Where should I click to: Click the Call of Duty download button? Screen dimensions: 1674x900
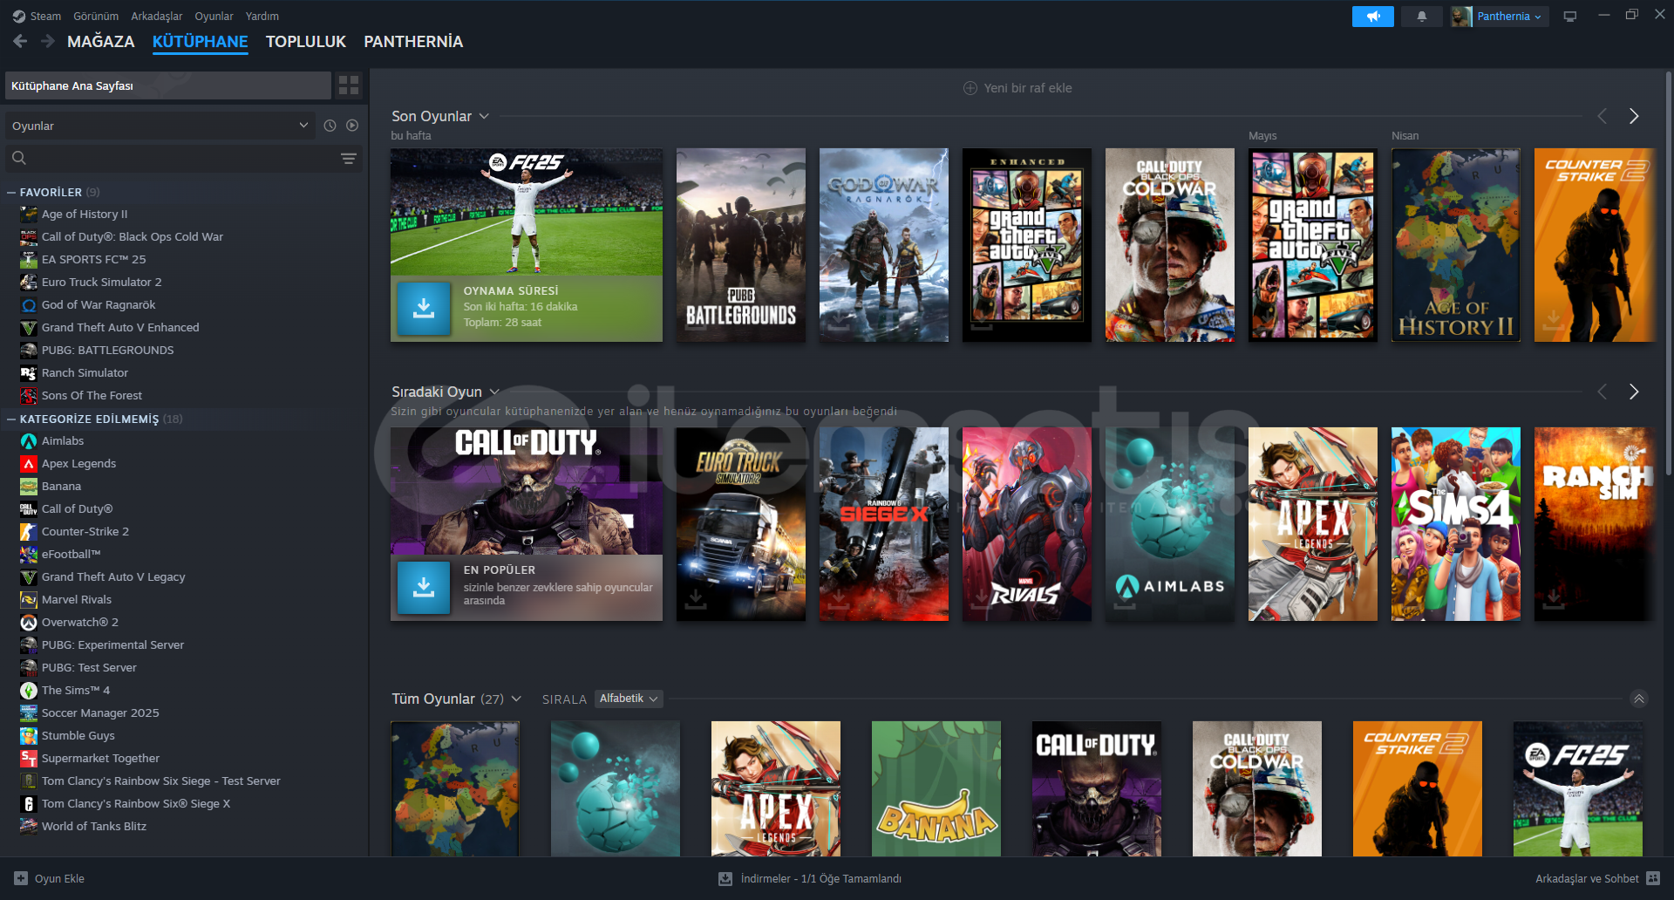[x=424, y=587]
